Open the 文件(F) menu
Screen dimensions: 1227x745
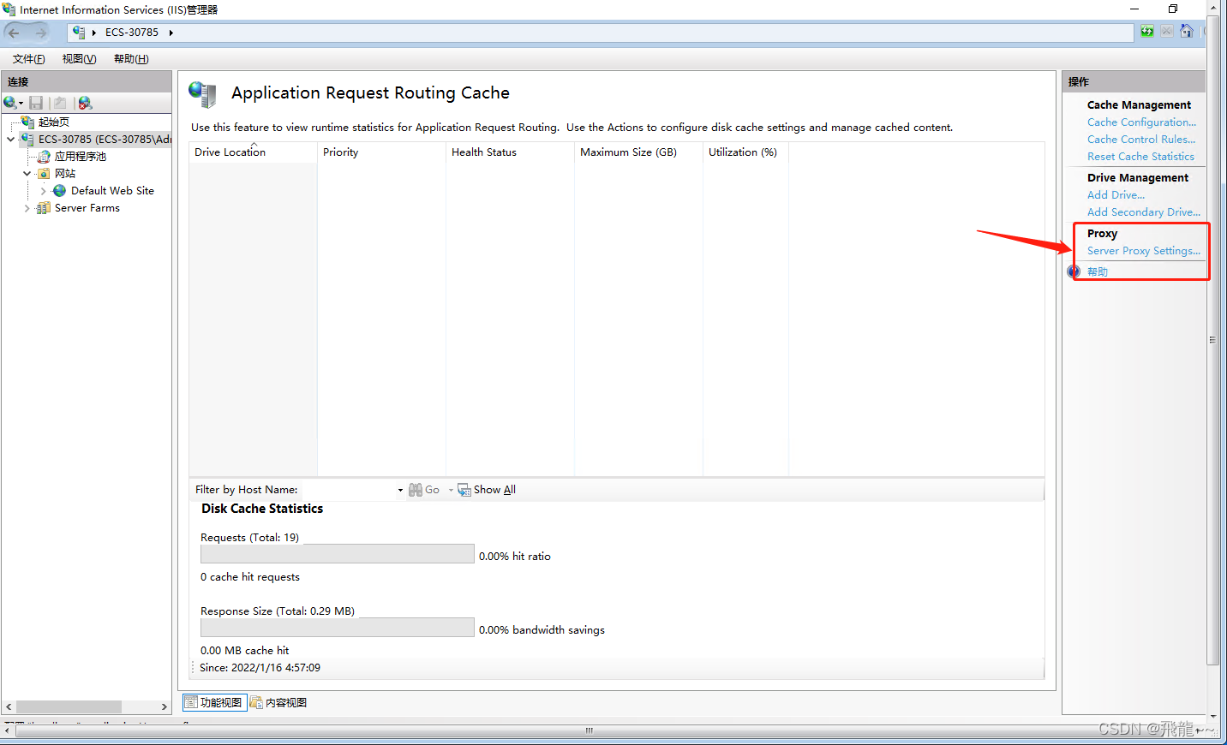tap(29, 59)
